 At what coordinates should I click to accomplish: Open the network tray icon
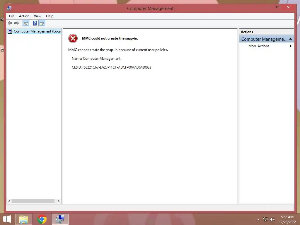coord(265,219)
